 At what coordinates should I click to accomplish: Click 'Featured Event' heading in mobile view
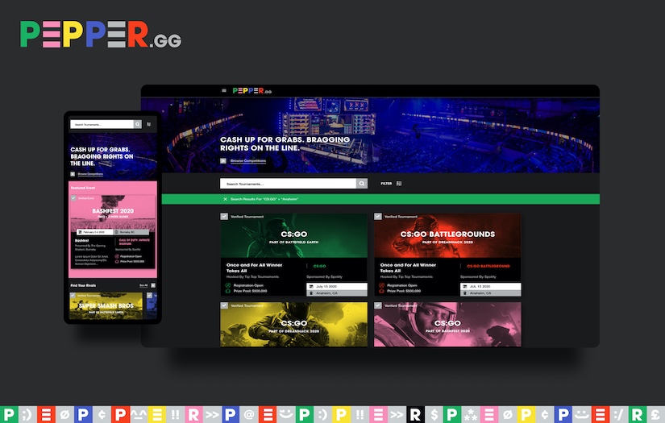(83, 188)
